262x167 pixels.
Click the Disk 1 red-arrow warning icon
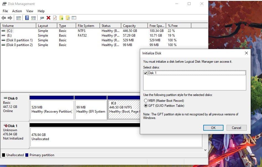pyautogui.click(x=6, y=125)
